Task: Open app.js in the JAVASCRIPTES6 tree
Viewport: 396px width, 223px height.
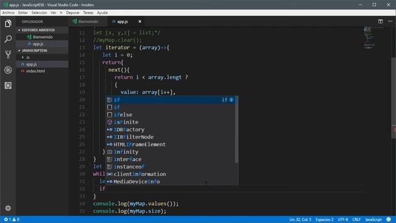Action: point(42,64)
